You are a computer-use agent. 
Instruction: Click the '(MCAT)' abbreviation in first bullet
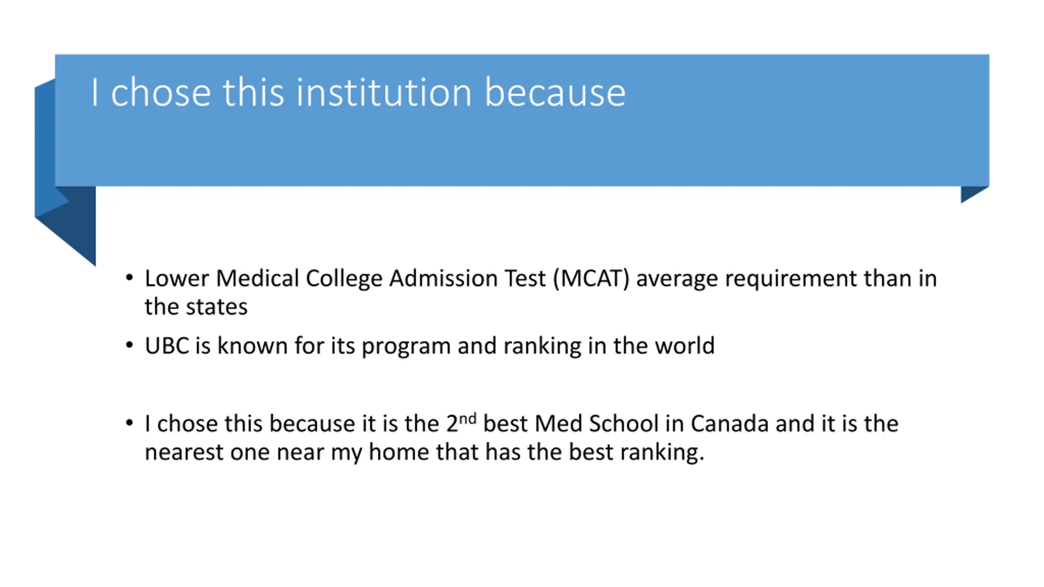click(591, 279)
